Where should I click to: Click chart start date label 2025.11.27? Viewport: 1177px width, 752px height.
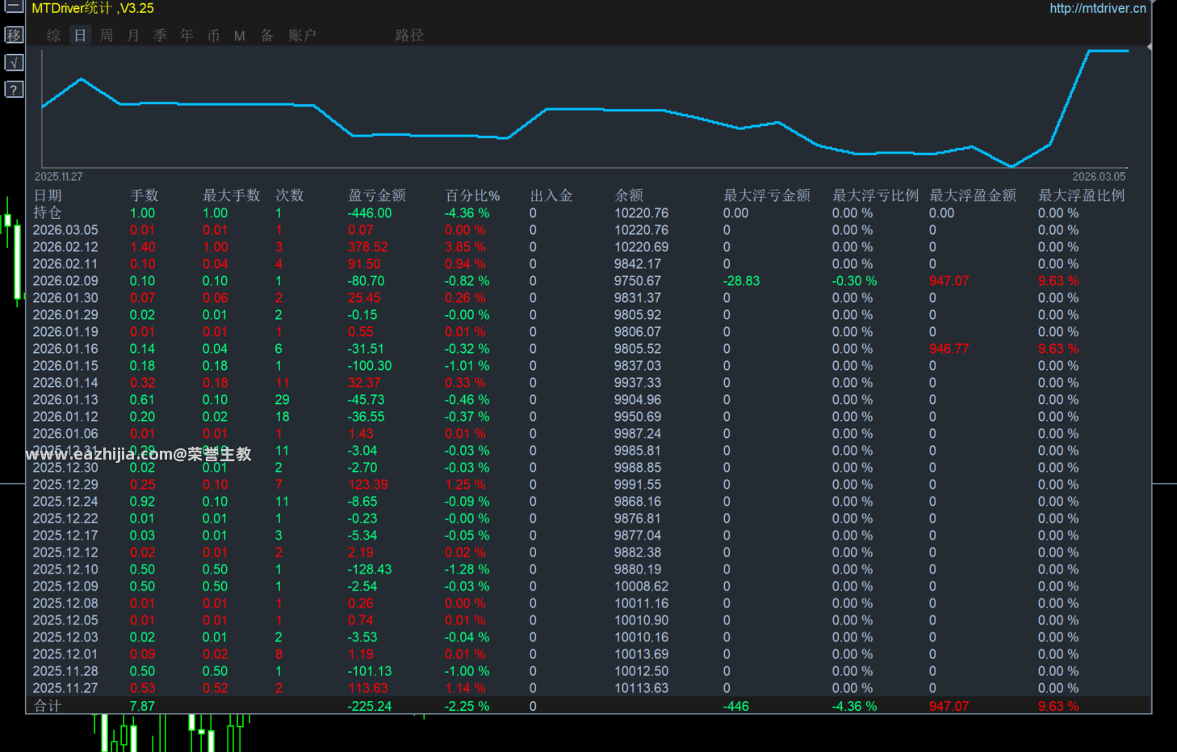pos(59,177)
